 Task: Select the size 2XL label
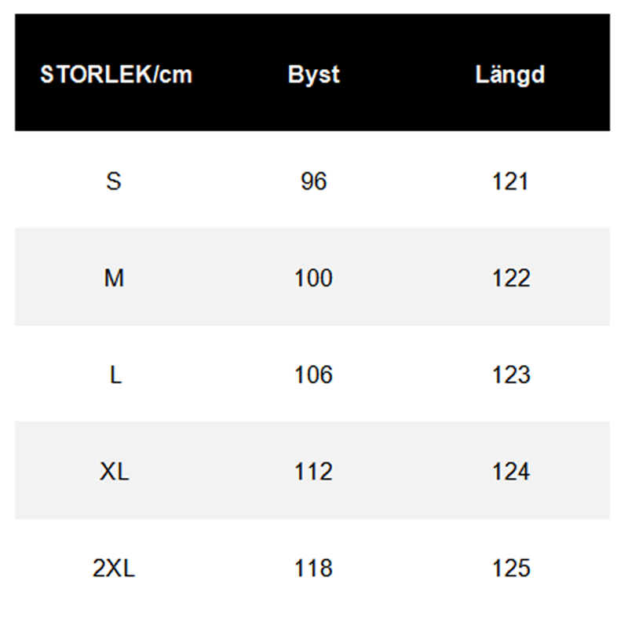point(114,568)
